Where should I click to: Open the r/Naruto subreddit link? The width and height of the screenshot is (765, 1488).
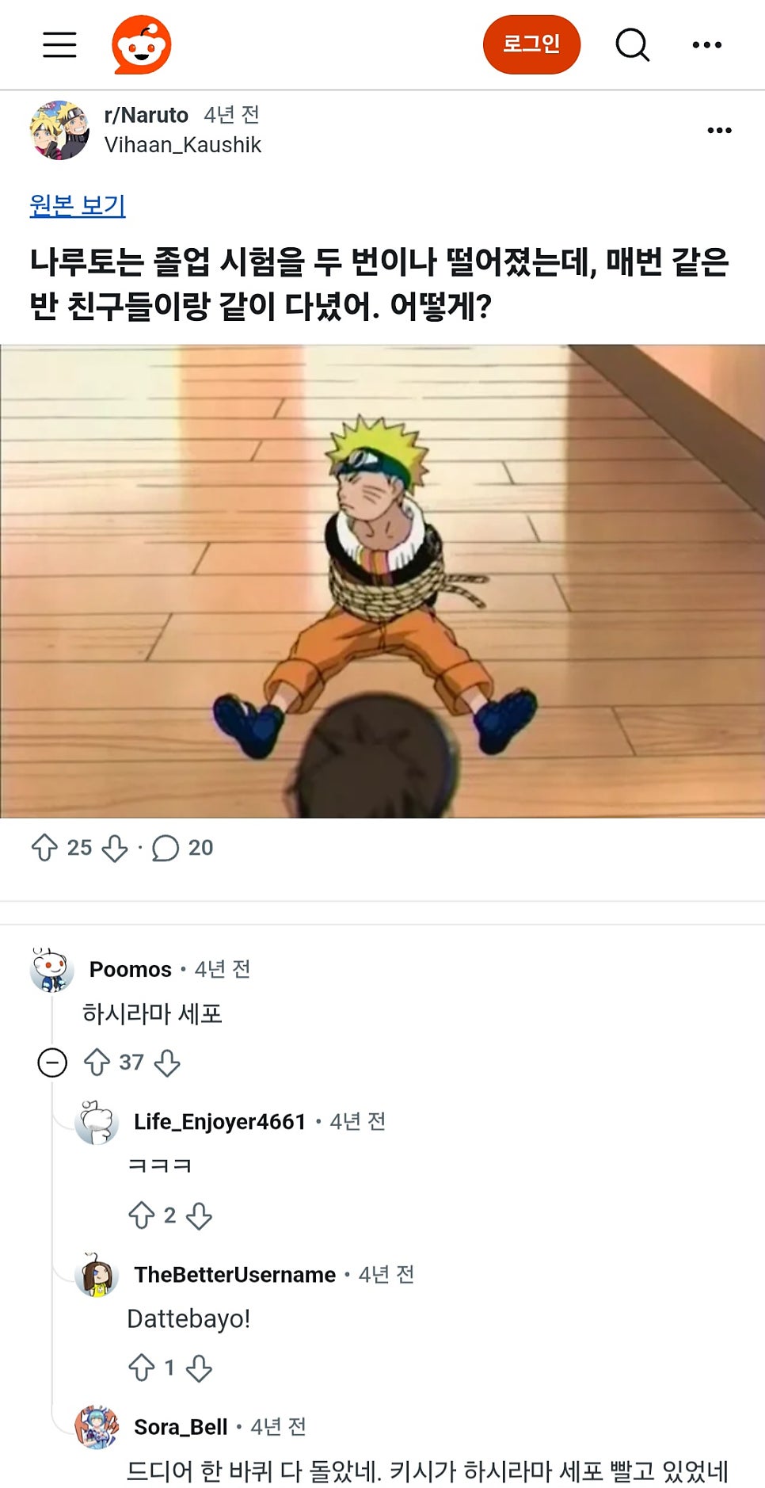click(147, 115)
